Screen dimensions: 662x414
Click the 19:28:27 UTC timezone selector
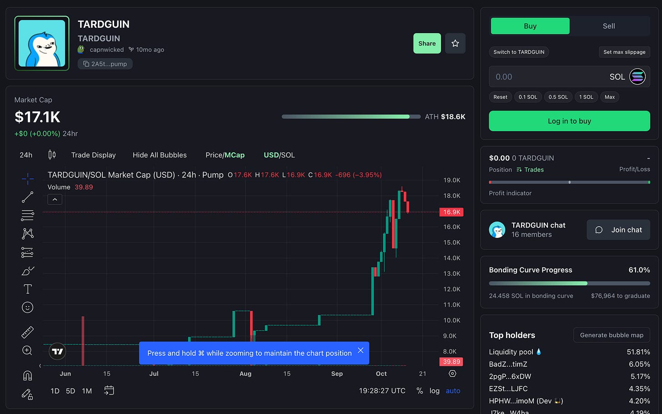point(382,391)
